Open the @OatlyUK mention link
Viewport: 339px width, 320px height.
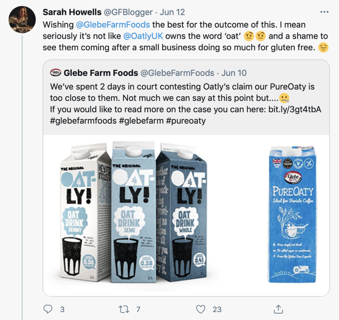[x=143, y=36]
